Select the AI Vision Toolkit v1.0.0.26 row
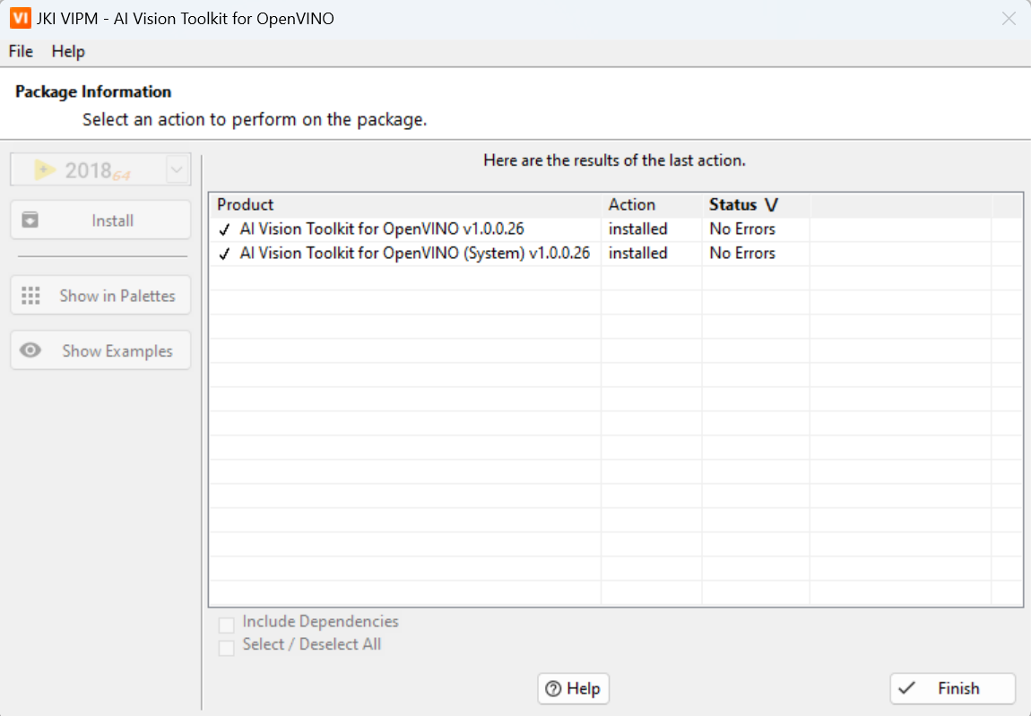This screenshot has width=1031, height=716. (x=382, y=229)
